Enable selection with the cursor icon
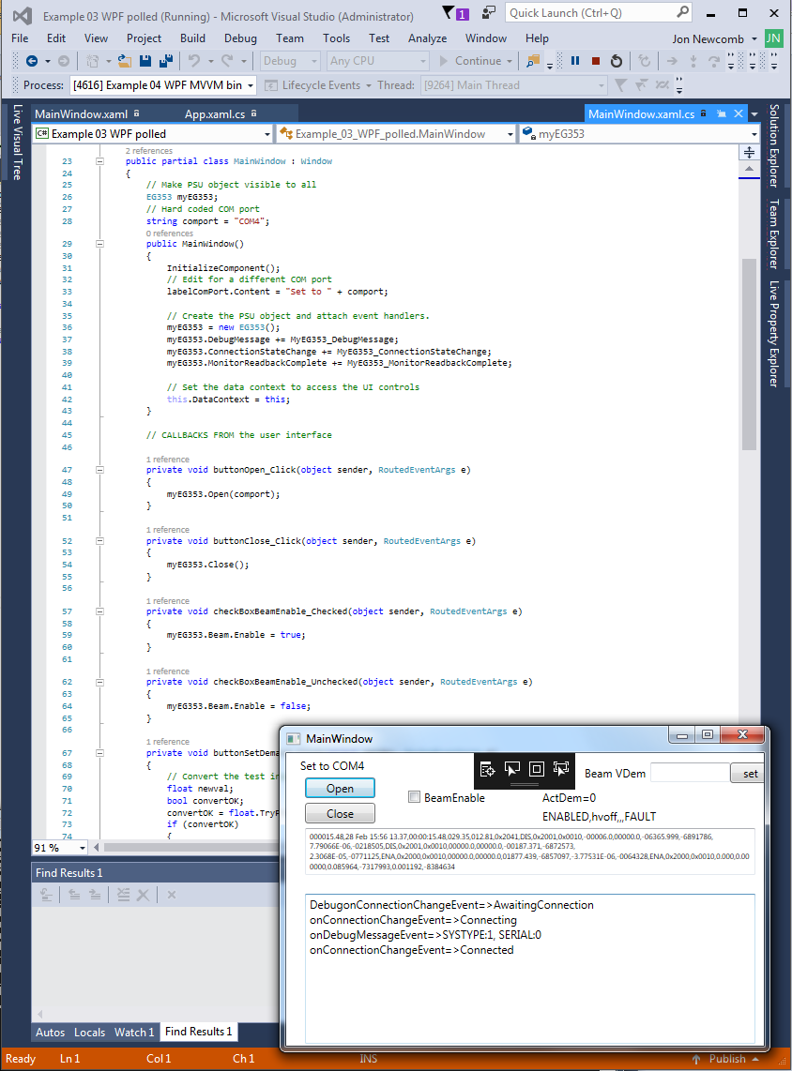The width and height of the screenshot is (792, 1071). pyautogui.click(x=511, y=770)
